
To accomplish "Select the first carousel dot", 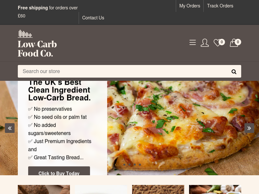I will tap(124, 165).
